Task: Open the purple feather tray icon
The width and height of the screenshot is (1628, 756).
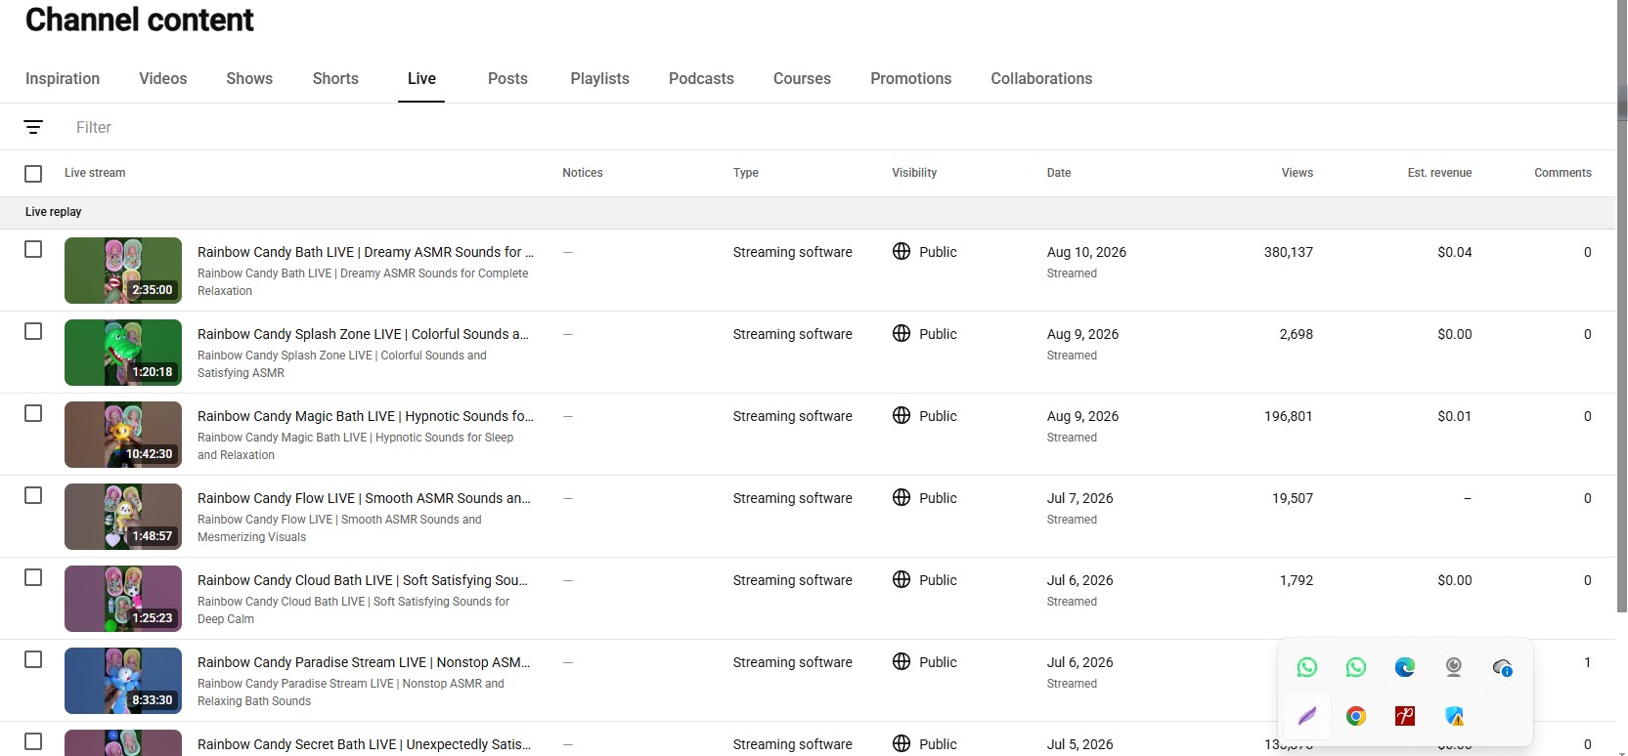Action: pyautogui.click(x=1307, y=716)
